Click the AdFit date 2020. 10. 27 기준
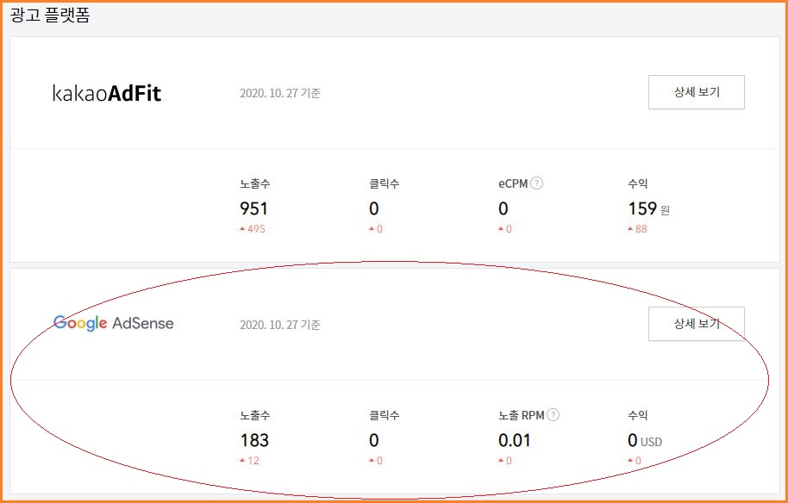788x503 pixels. click(x=280, y=93)
